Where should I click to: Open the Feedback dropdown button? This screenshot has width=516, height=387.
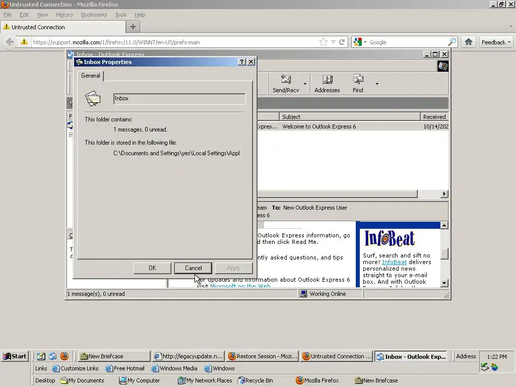tap(496, 42)
